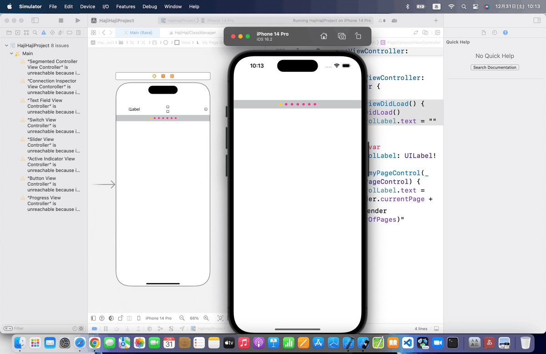
Task: Open Simulate Location arrow
Action: tap(182, 329)
